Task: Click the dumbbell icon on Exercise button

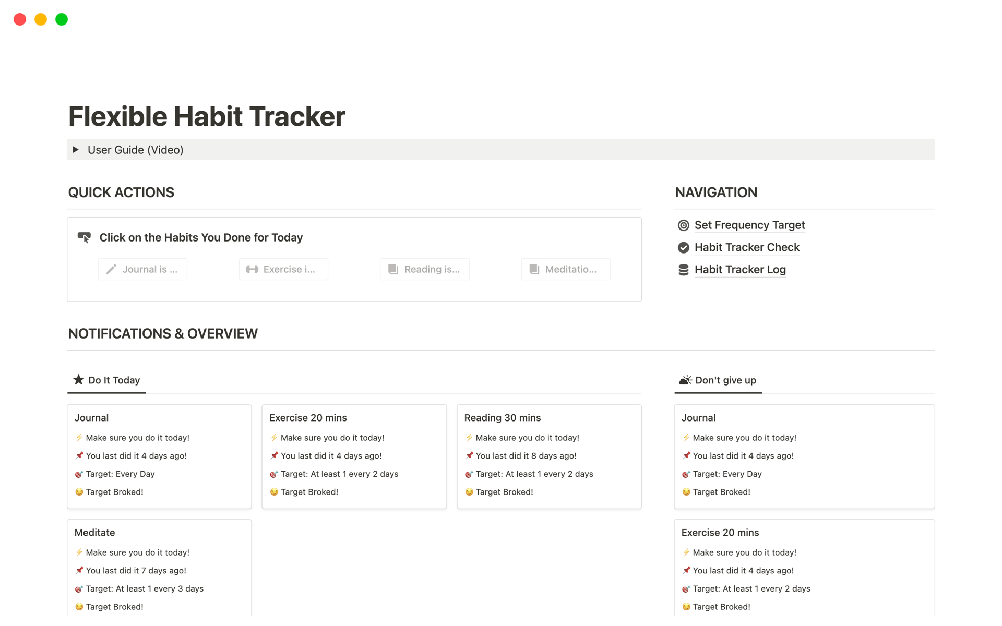Action: point(252,269)
